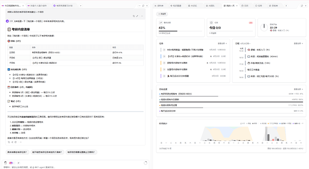Copy the user message with the copy icon
The width and height of the screenshot is (309, 169).
(134, 16)
